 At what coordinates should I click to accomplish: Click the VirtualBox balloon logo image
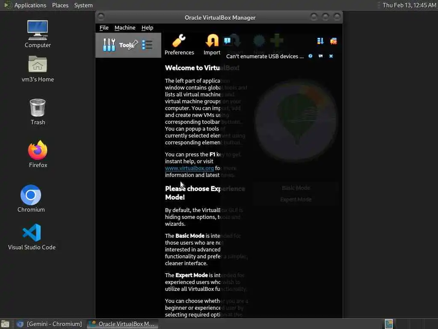(x=296, y=120)
